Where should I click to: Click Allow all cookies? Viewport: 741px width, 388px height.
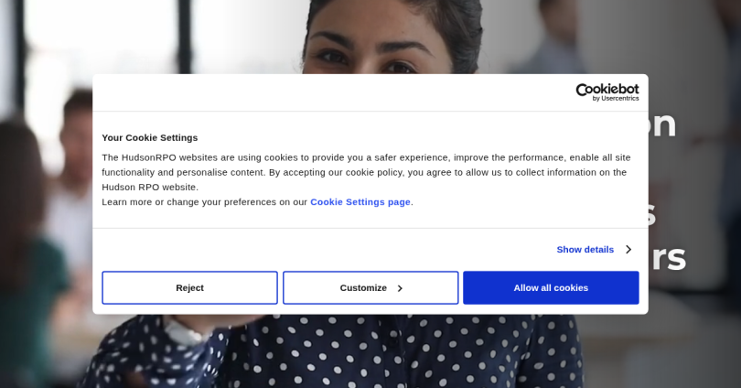pyautogui.click(x=551, y=288)
